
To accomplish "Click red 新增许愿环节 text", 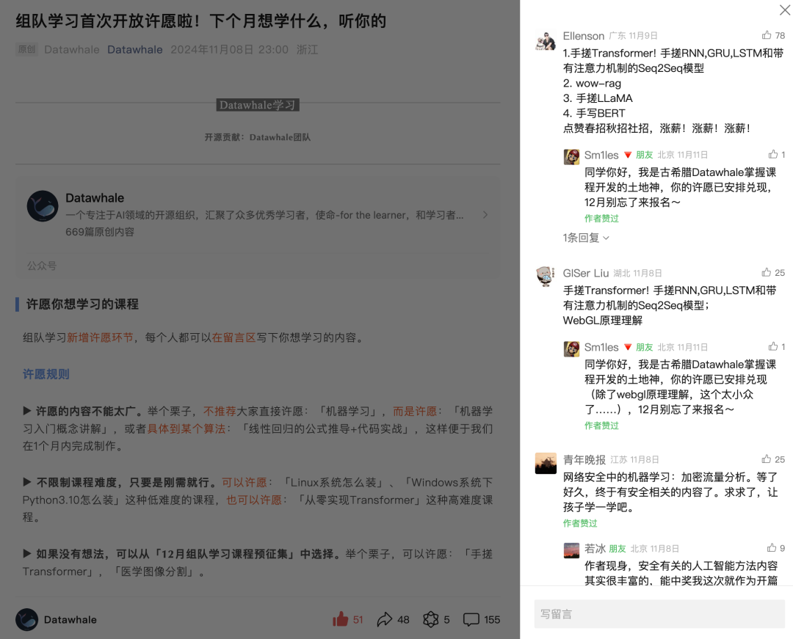I will pyautogui.click(x=100, y=337).
